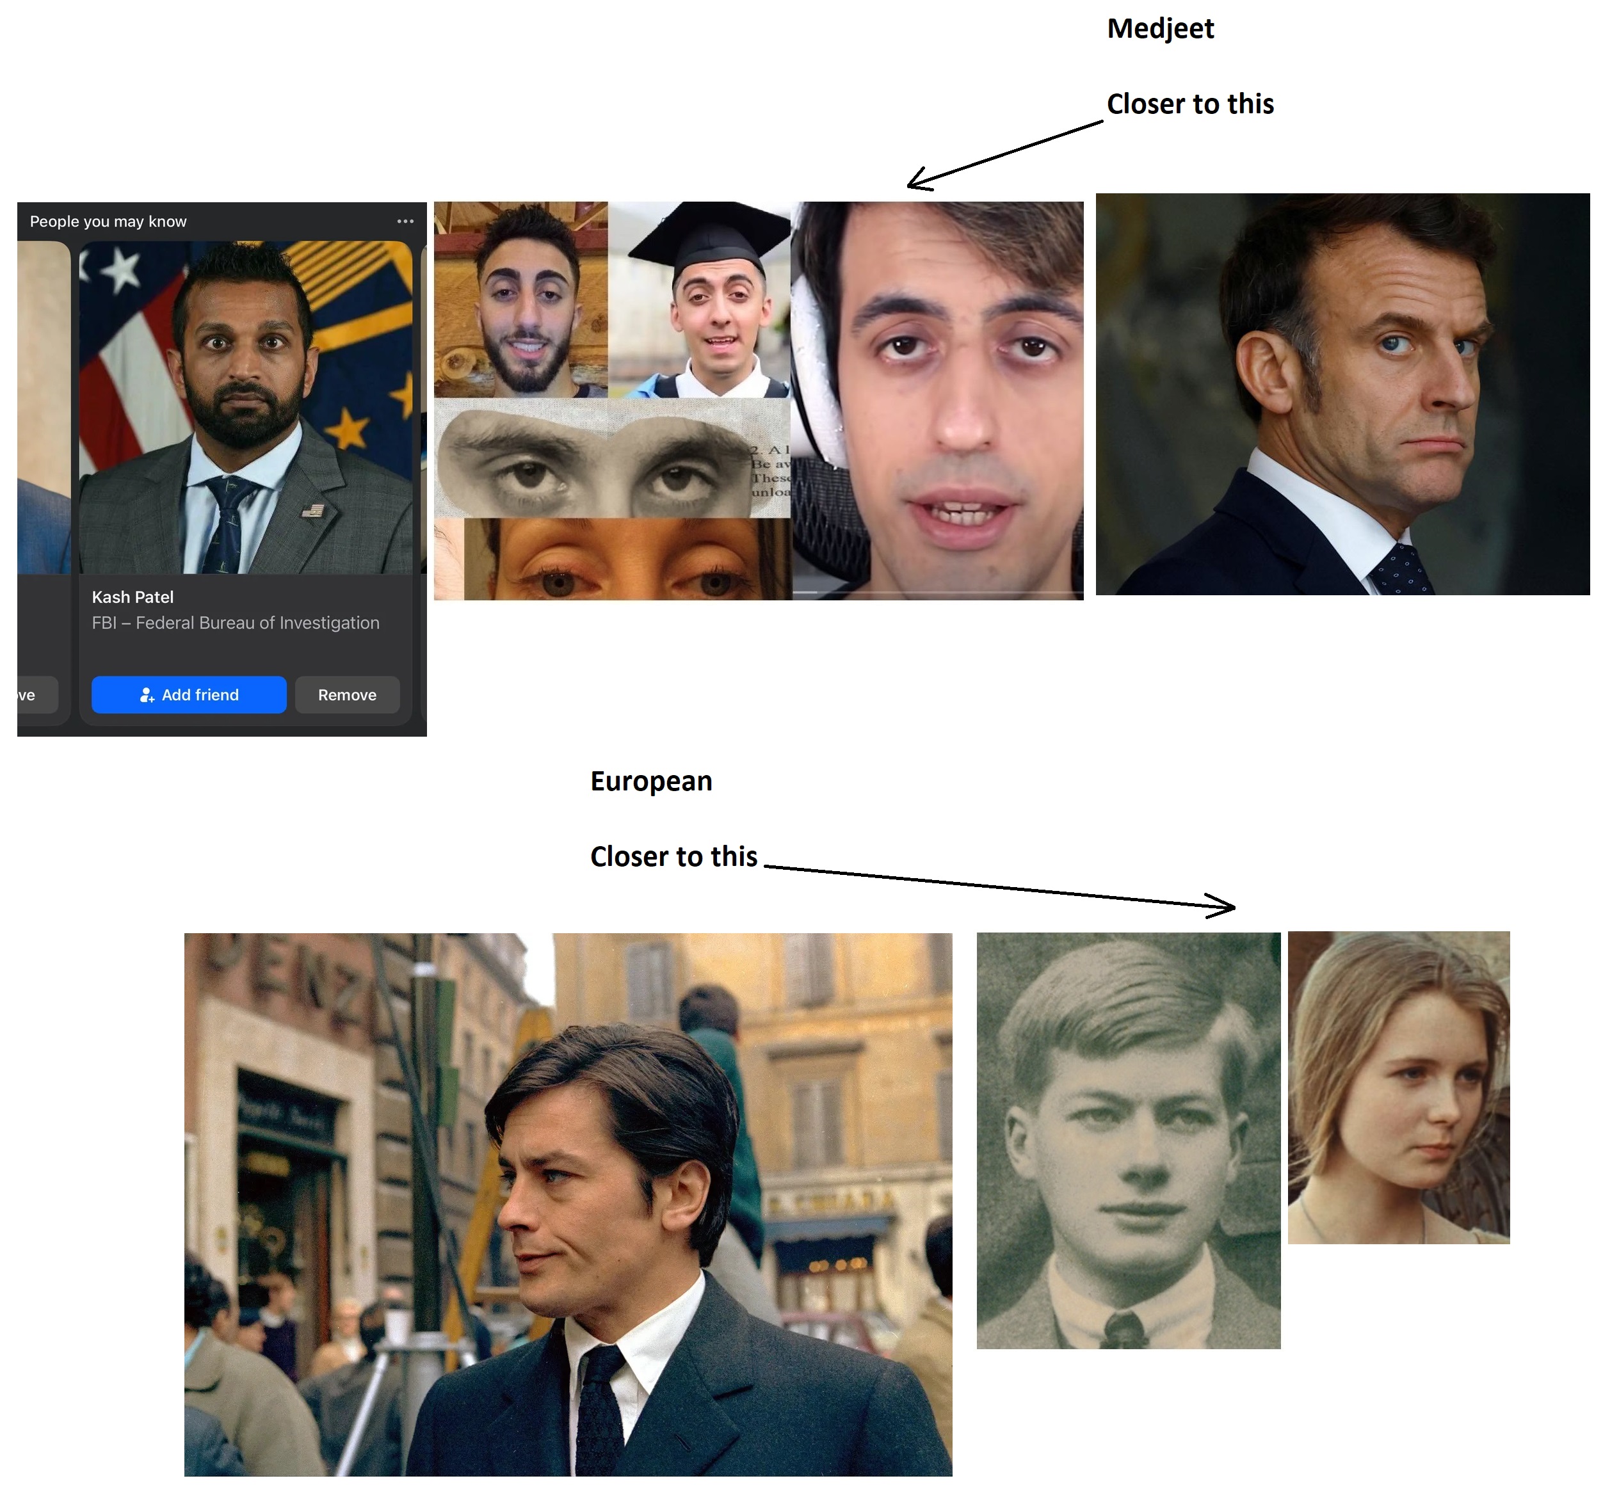Click the name text under the profile photo
Viewport: 1603px width, 1490px height.
pyautogui.click(x=133, y=597)
